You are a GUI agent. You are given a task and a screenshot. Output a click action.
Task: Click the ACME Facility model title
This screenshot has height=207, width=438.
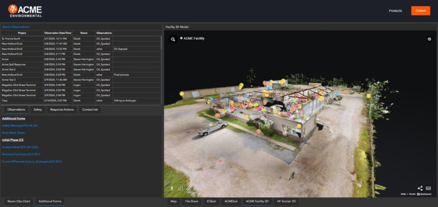(x=194, y=38)
